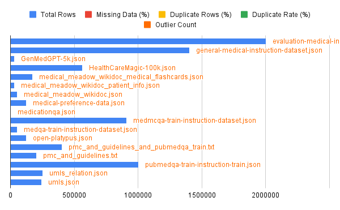Click the pmc_and_guidelines_and_pubmedqa_train.txt bar

point(36,147)
